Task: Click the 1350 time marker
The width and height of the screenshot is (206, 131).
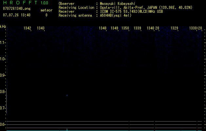Action: (x=125, y=28)
